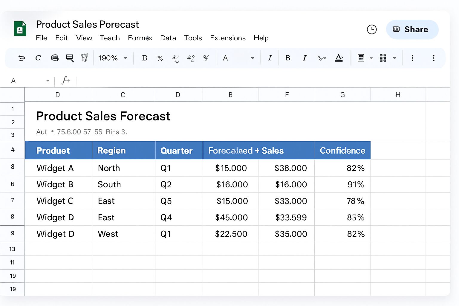Open the Help menu
The width and height of the screenshot is (459, 306).
[261, 38]
